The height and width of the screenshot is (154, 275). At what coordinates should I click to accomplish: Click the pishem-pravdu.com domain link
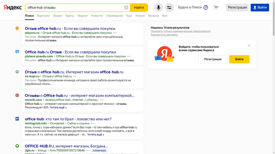[x=39, y=56]
